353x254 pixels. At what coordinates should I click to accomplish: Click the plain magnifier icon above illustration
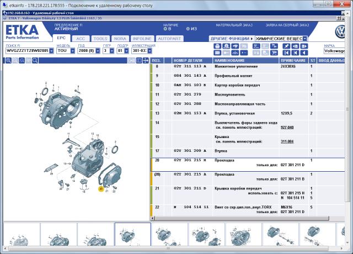coord(35,60)
